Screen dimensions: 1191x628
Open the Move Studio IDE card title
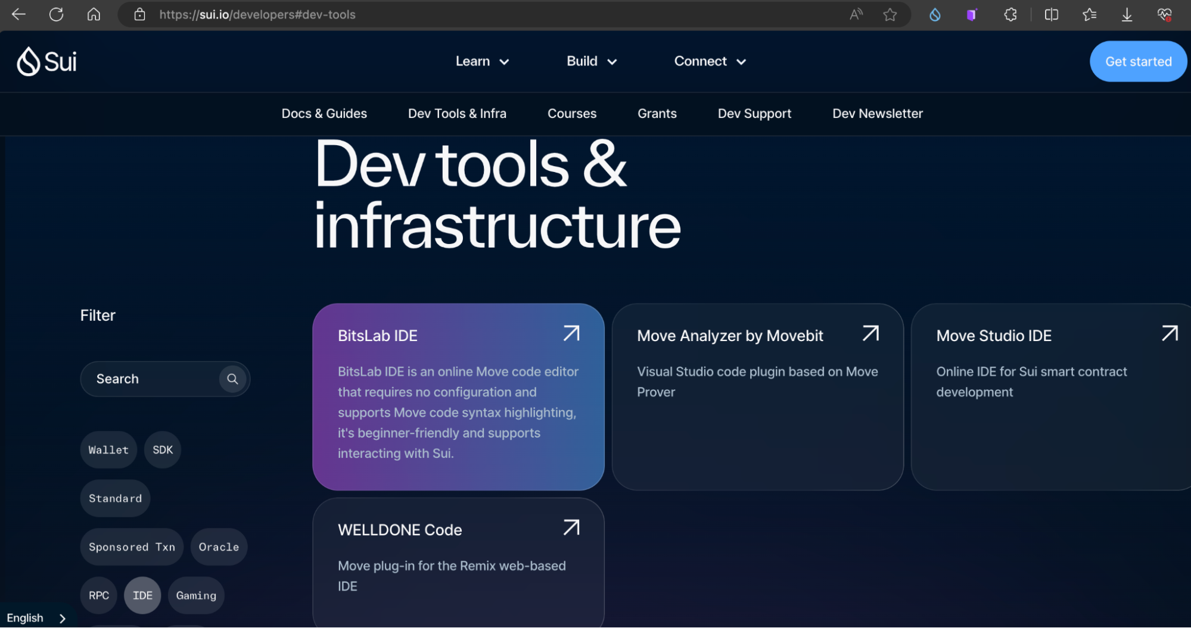(x=994, y=336)
